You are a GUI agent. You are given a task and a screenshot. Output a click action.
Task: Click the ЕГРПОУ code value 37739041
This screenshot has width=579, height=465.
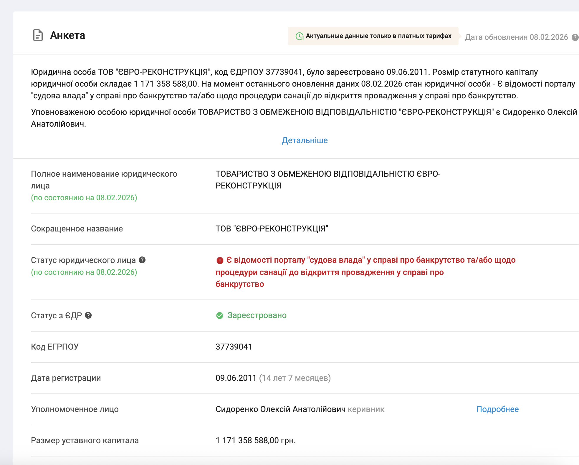click(x=234, y=347)
